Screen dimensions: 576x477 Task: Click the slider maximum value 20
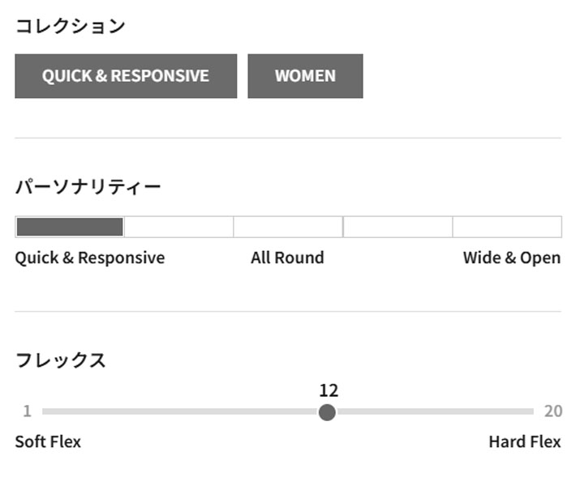(x=552, y=411)
